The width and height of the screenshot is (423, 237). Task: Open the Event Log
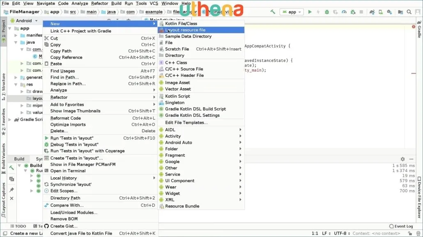[x=401, y=226]
